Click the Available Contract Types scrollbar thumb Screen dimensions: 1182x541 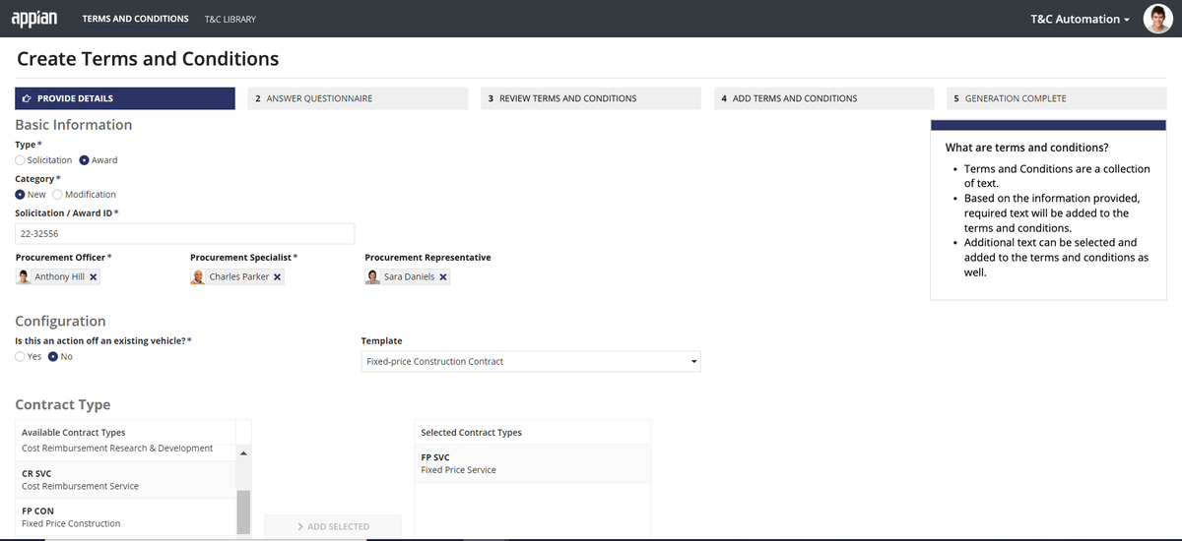(x=243, y=511)
